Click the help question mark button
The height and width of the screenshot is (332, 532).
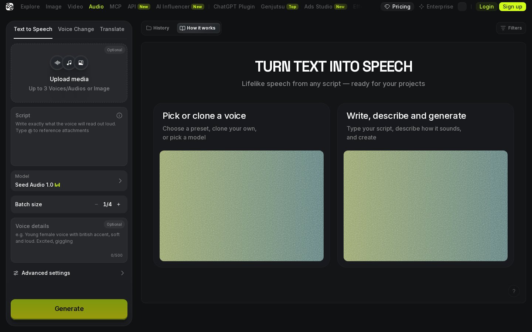click(x=514, y=291)
